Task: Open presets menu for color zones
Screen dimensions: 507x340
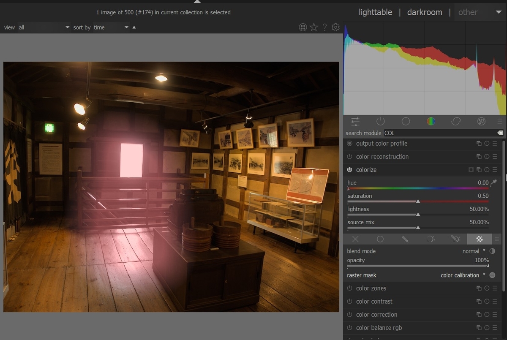Action: coord(494,288)
